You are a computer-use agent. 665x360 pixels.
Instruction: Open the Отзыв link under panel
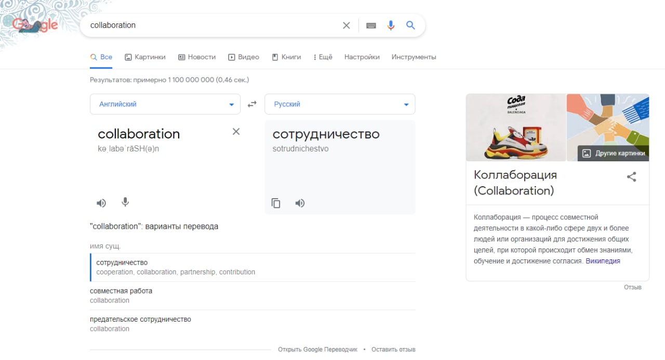pos(633,287)
